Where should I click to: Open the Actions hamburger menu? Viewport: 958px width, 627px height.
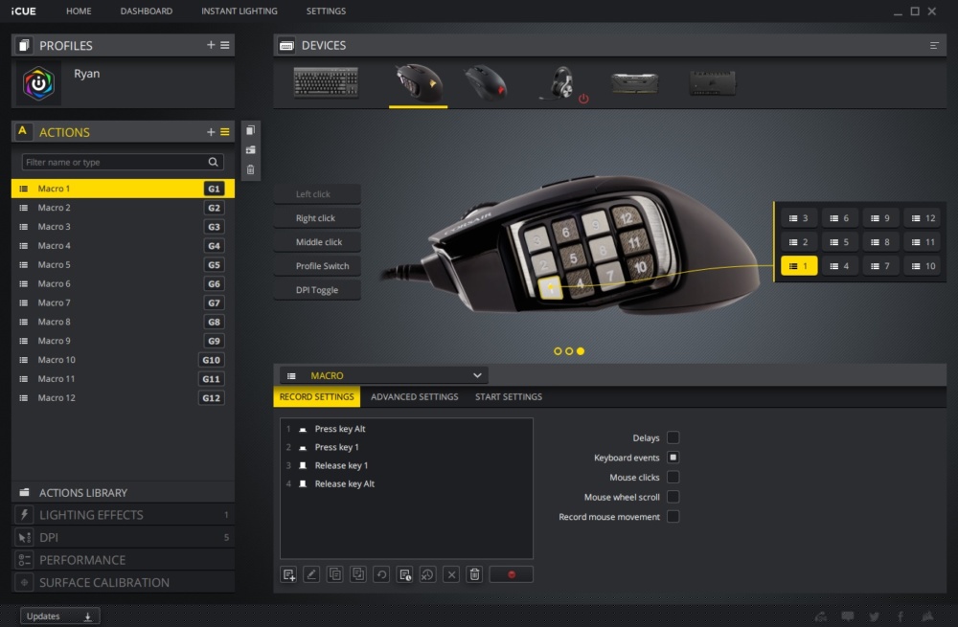point(225,132)
